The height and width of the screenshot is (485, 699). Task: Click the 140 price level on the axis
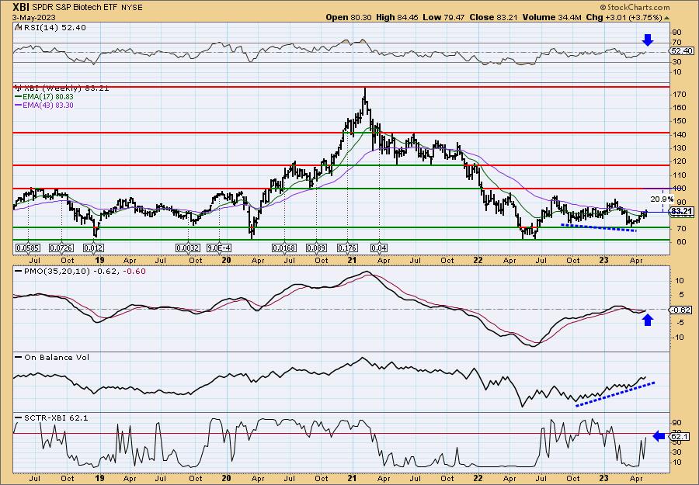(680, 134)
